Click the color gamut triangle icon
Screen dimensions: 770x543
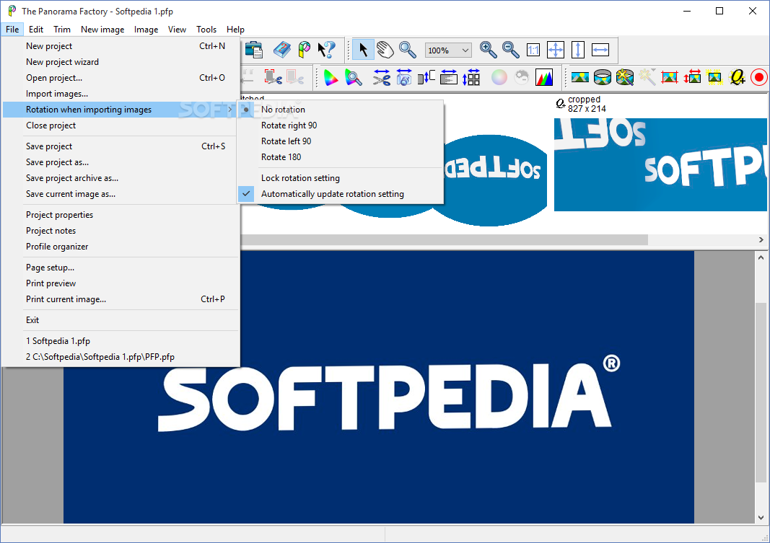click(x=331, y=77)
